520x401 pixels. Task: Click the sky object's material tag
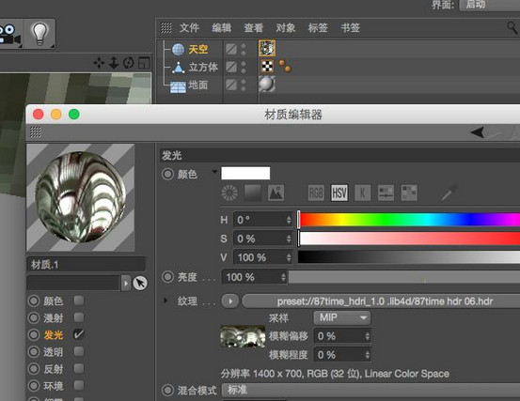point(267,48)
